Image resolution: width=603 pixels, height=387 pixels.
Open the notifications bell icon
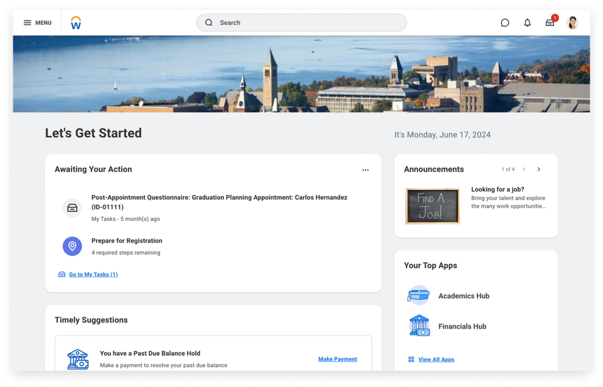[527, 23]
